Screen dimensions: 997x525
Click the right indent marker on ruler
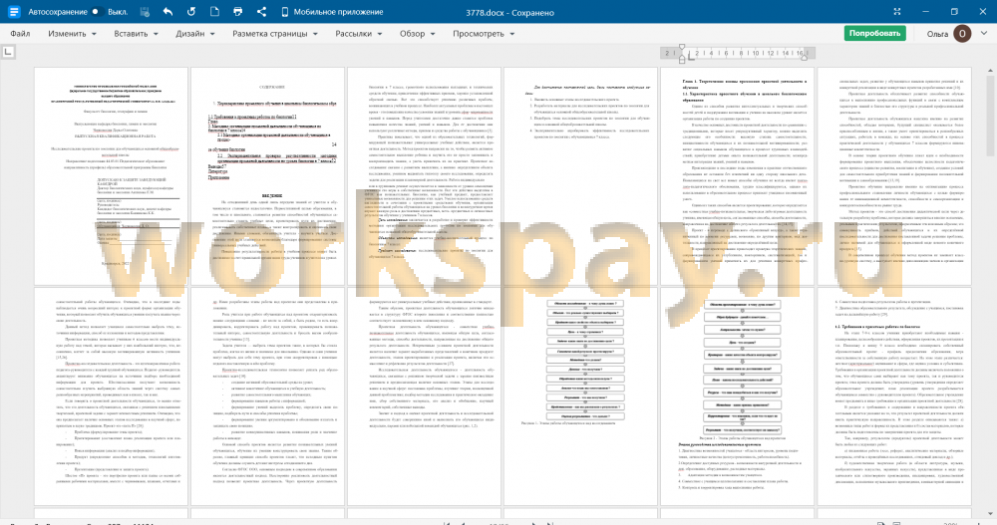coord(804,58)
